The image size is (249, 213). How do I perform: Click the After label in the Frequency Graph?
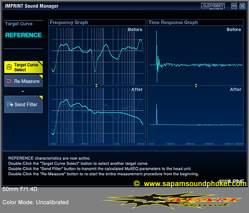137,89
